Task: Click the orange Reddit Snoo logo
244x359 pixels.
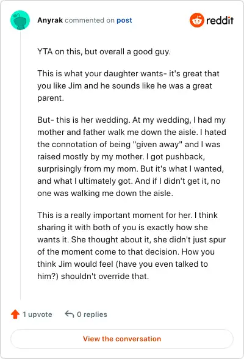Action: pyautogui.click(x=196, y=20)
